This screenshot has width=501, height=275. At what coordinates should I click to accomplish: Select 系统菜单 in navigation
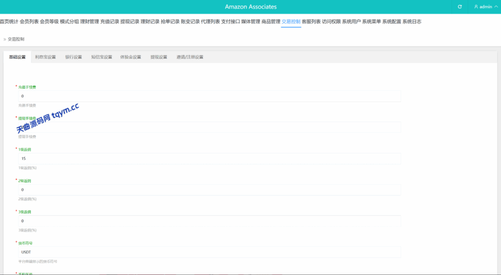371,21
